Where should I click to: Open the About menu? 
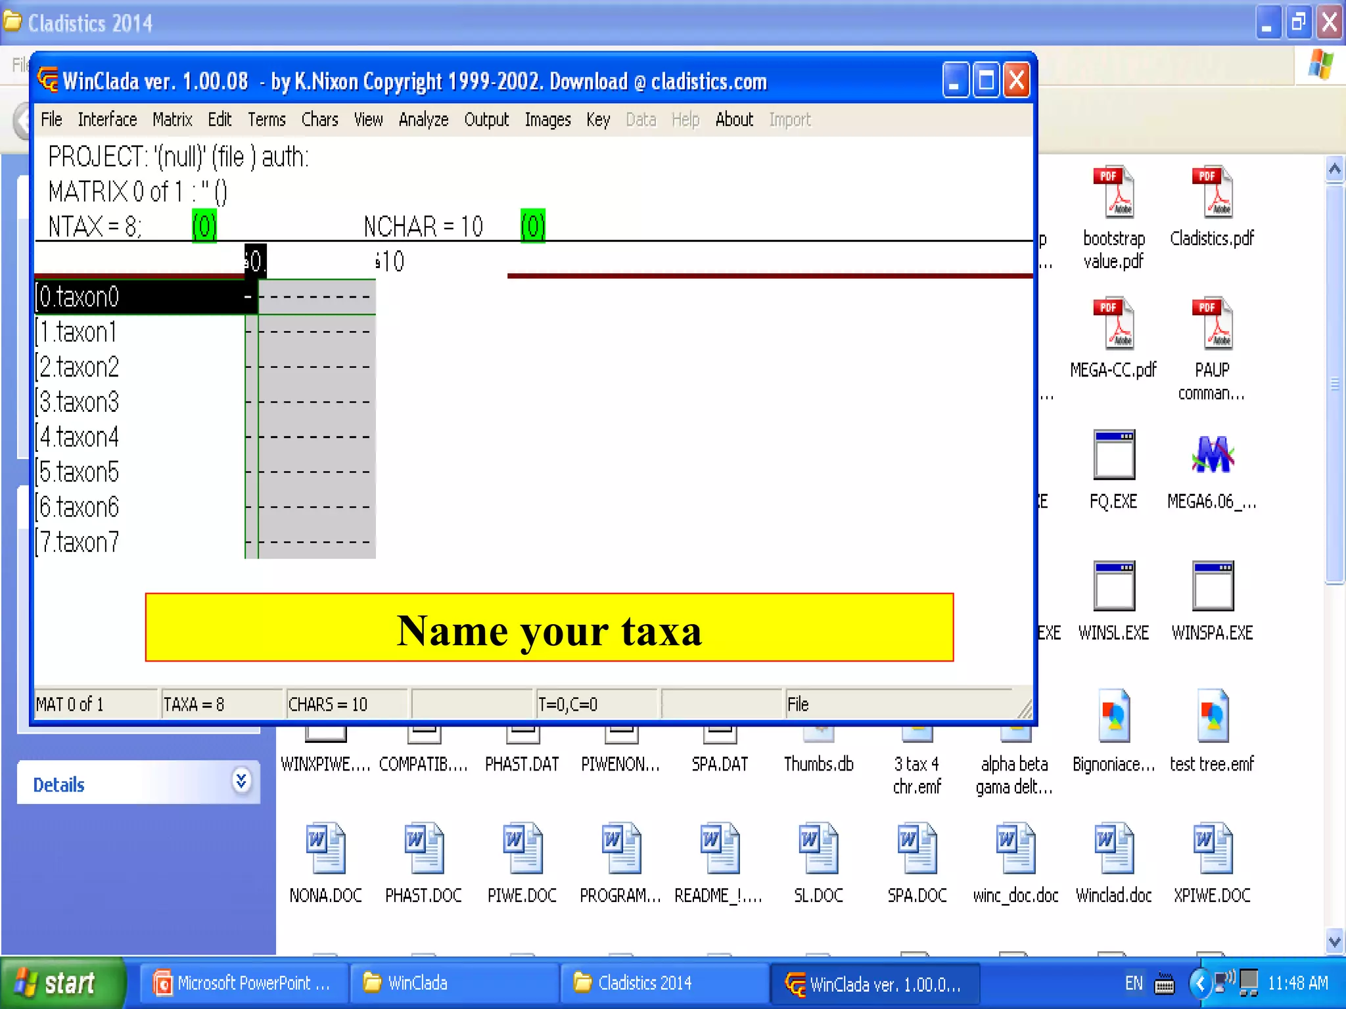tap(734, 120)
